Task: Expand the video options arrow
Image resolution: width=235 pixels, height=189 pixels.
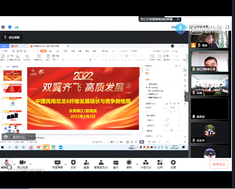Action: point(31,164)
